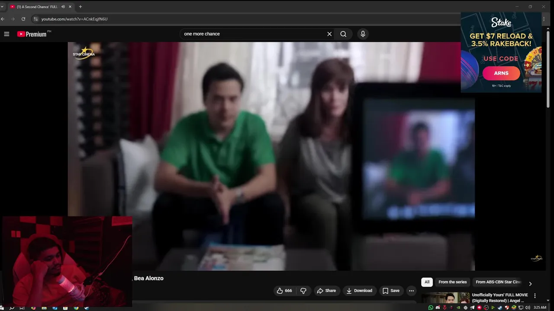View site information icon in address bar
Viewport: 554px width, 311px height.
tap(36, 19)
